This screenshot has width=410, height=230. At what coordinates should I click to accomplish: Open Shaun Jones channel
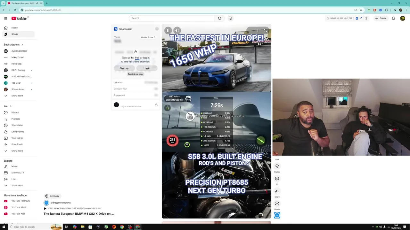coord(18,89)
